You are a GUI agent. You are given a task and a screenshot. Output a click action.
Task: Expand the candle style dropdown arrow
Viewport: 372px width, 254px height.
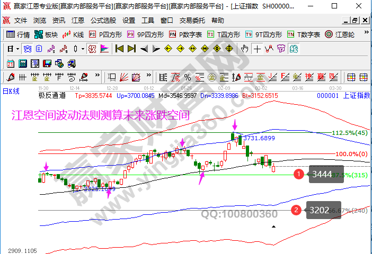tap(82, 49)
